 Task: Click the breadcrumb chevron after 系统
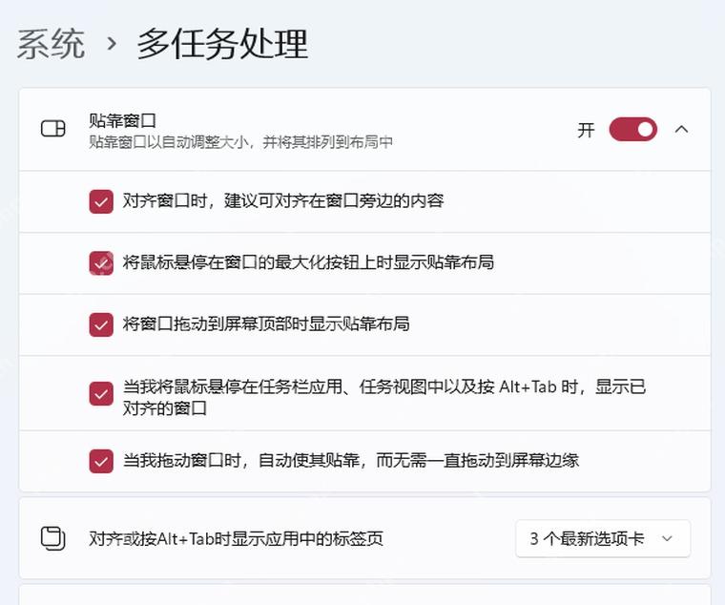coord(112,44)
